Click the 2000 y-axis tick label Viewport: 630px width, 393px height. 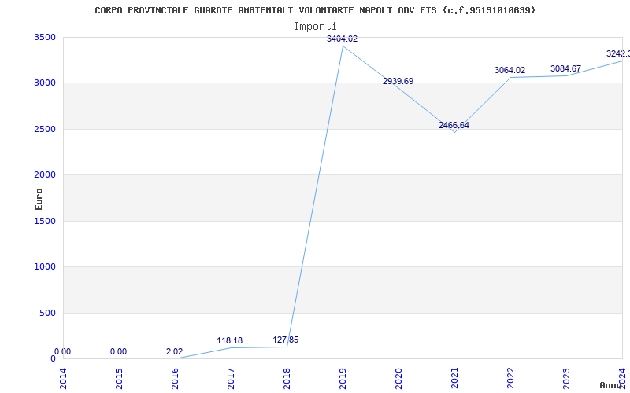(x=45, y=174)
